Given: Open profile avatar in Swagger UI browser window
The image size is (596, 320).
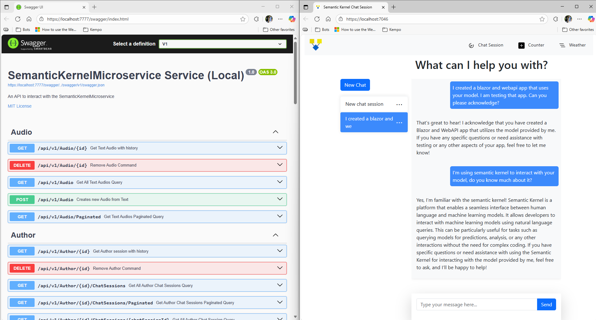Looking at the screenshot, I should click(269, 19).
